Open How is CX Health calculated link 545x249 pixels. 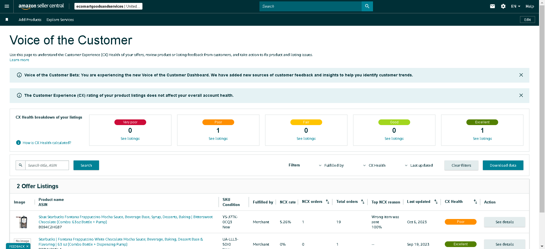47,143
